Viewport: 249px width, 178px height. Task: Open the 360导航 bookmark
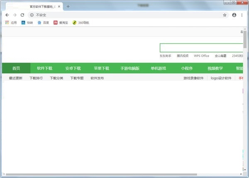[x=81, y=23]
